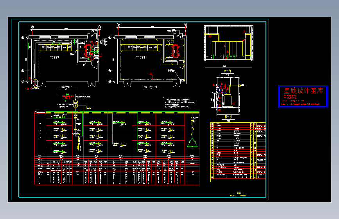
Task: Select the red T1 transformer in the middle floor plan
Action: click(175, 51)
